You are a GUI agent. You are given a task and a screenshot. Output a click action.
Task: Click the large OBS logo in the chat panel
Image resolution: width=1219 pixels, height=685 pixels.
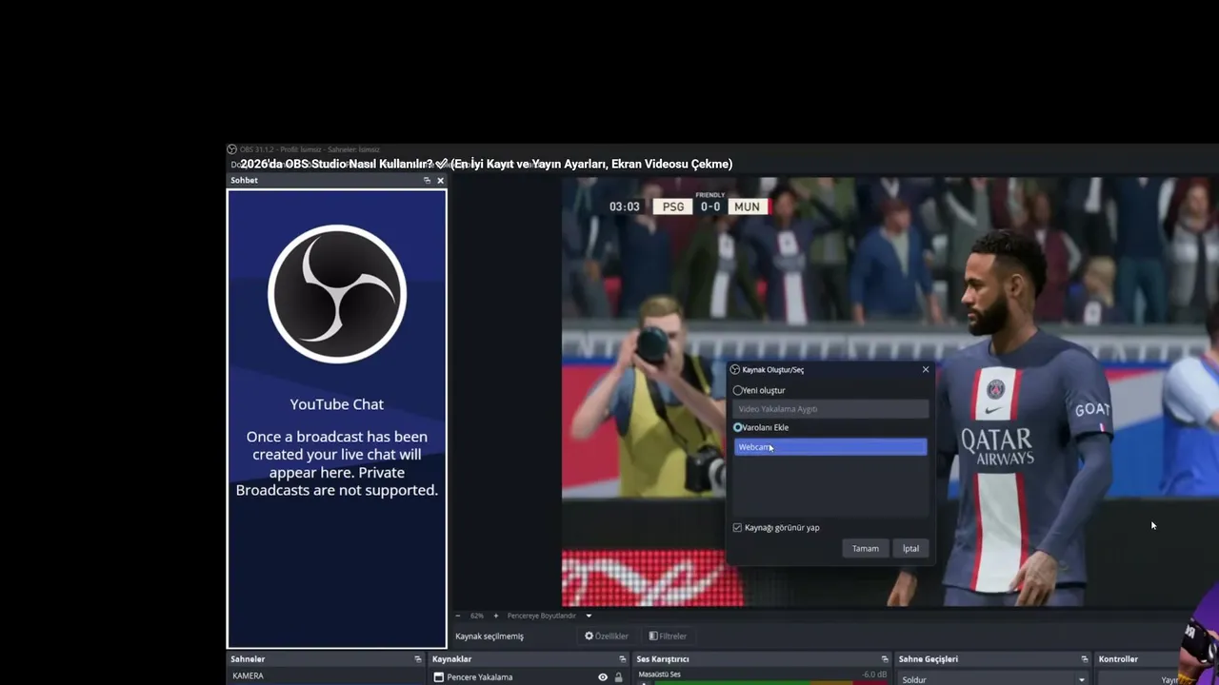pos(337,294)
